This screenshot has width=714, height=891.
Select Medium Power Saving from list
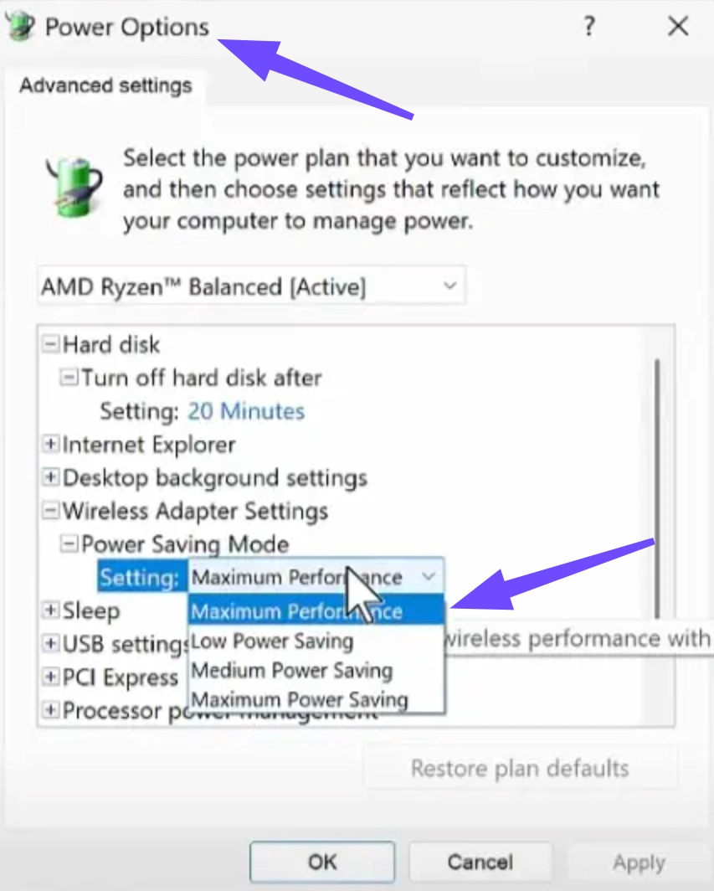pos(291,671)
